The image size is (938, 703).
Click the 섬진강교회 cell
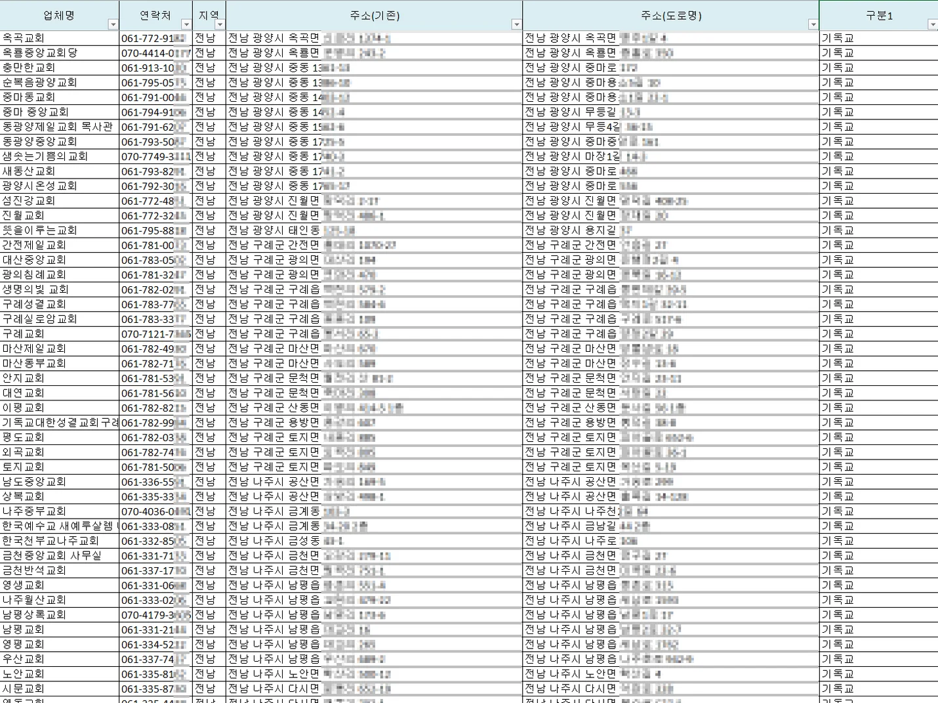(x=60, y=201)
